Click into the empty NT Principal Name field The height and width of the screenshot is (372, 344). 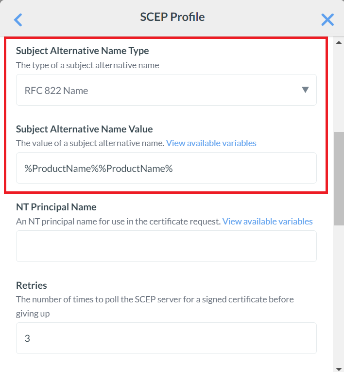166,246
